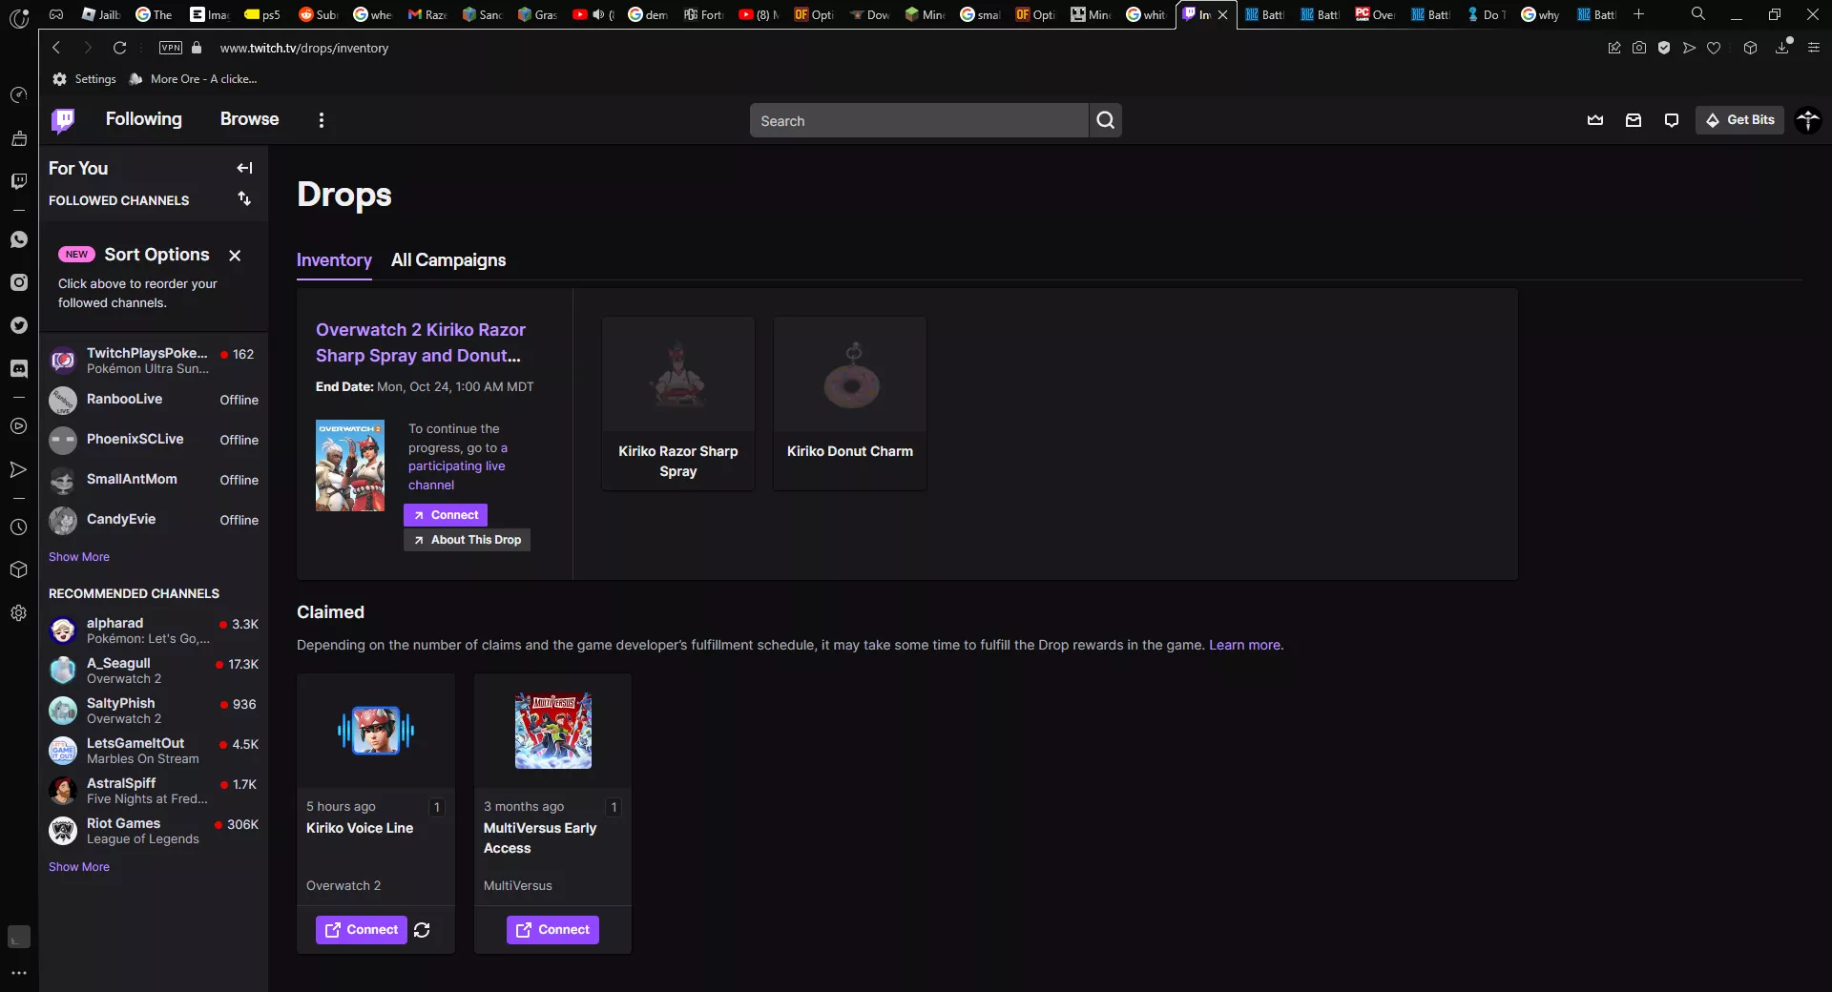Open the sidebar settings gear
Screen dimensions: 1832x992
tap(18, 613)
